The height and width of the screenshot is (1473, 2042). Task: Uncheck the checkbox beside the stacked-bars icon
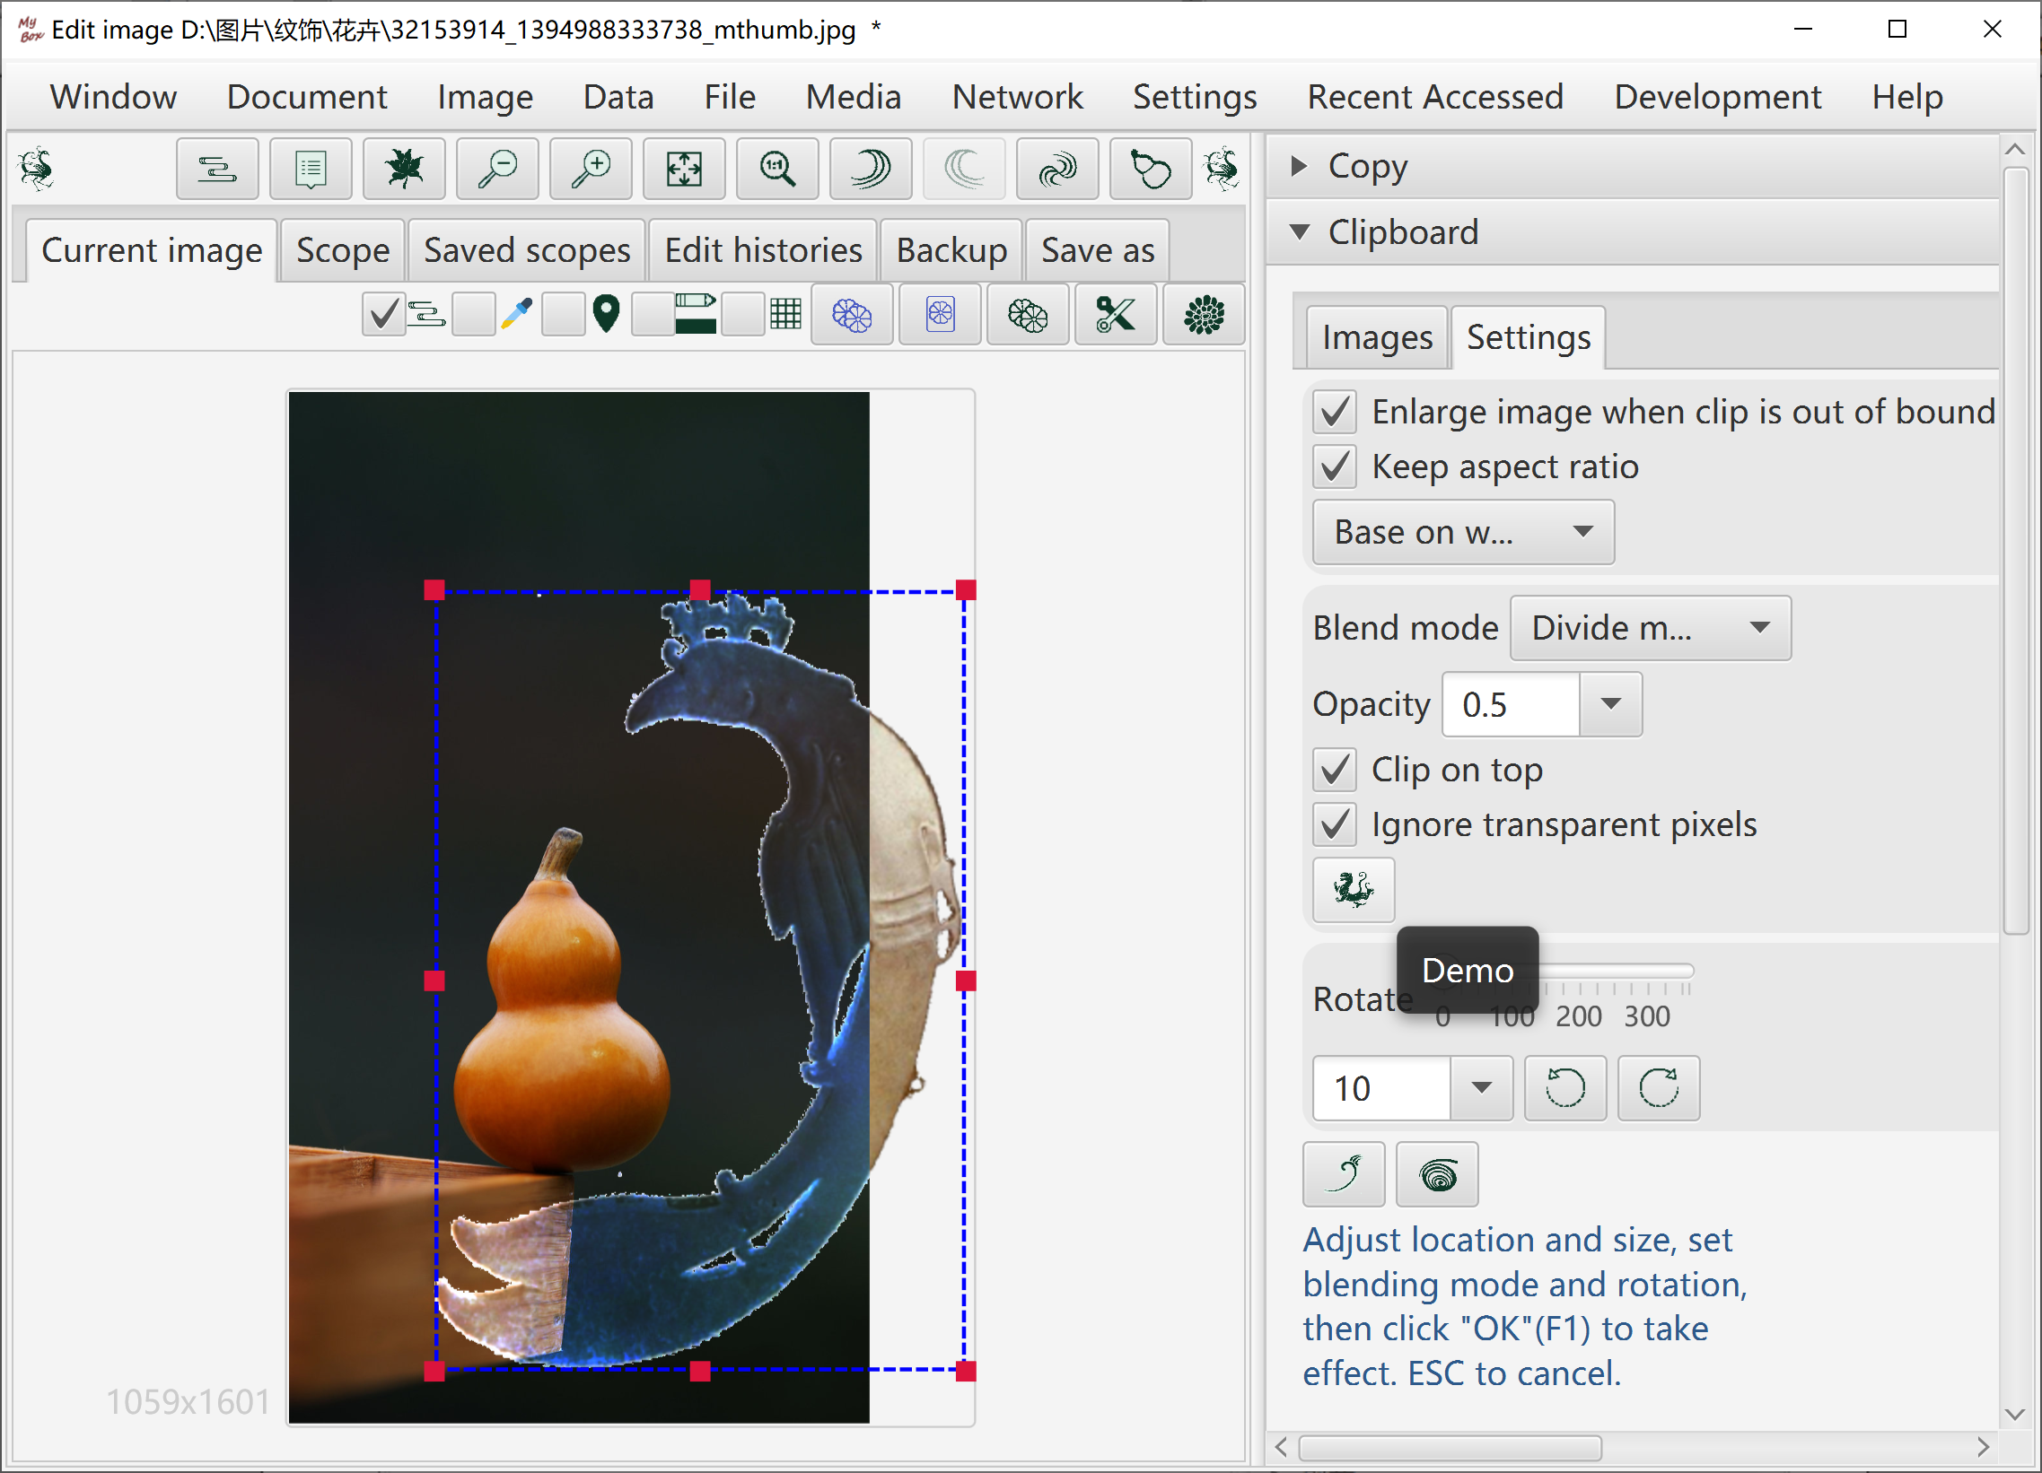[x=383, y=315]
